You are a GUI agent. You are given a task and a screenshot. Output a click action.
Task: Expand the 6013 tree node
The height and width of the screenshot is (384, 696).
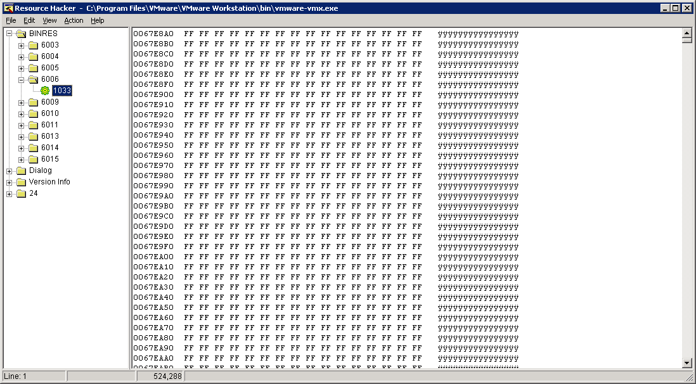click(x=21, y=137)
